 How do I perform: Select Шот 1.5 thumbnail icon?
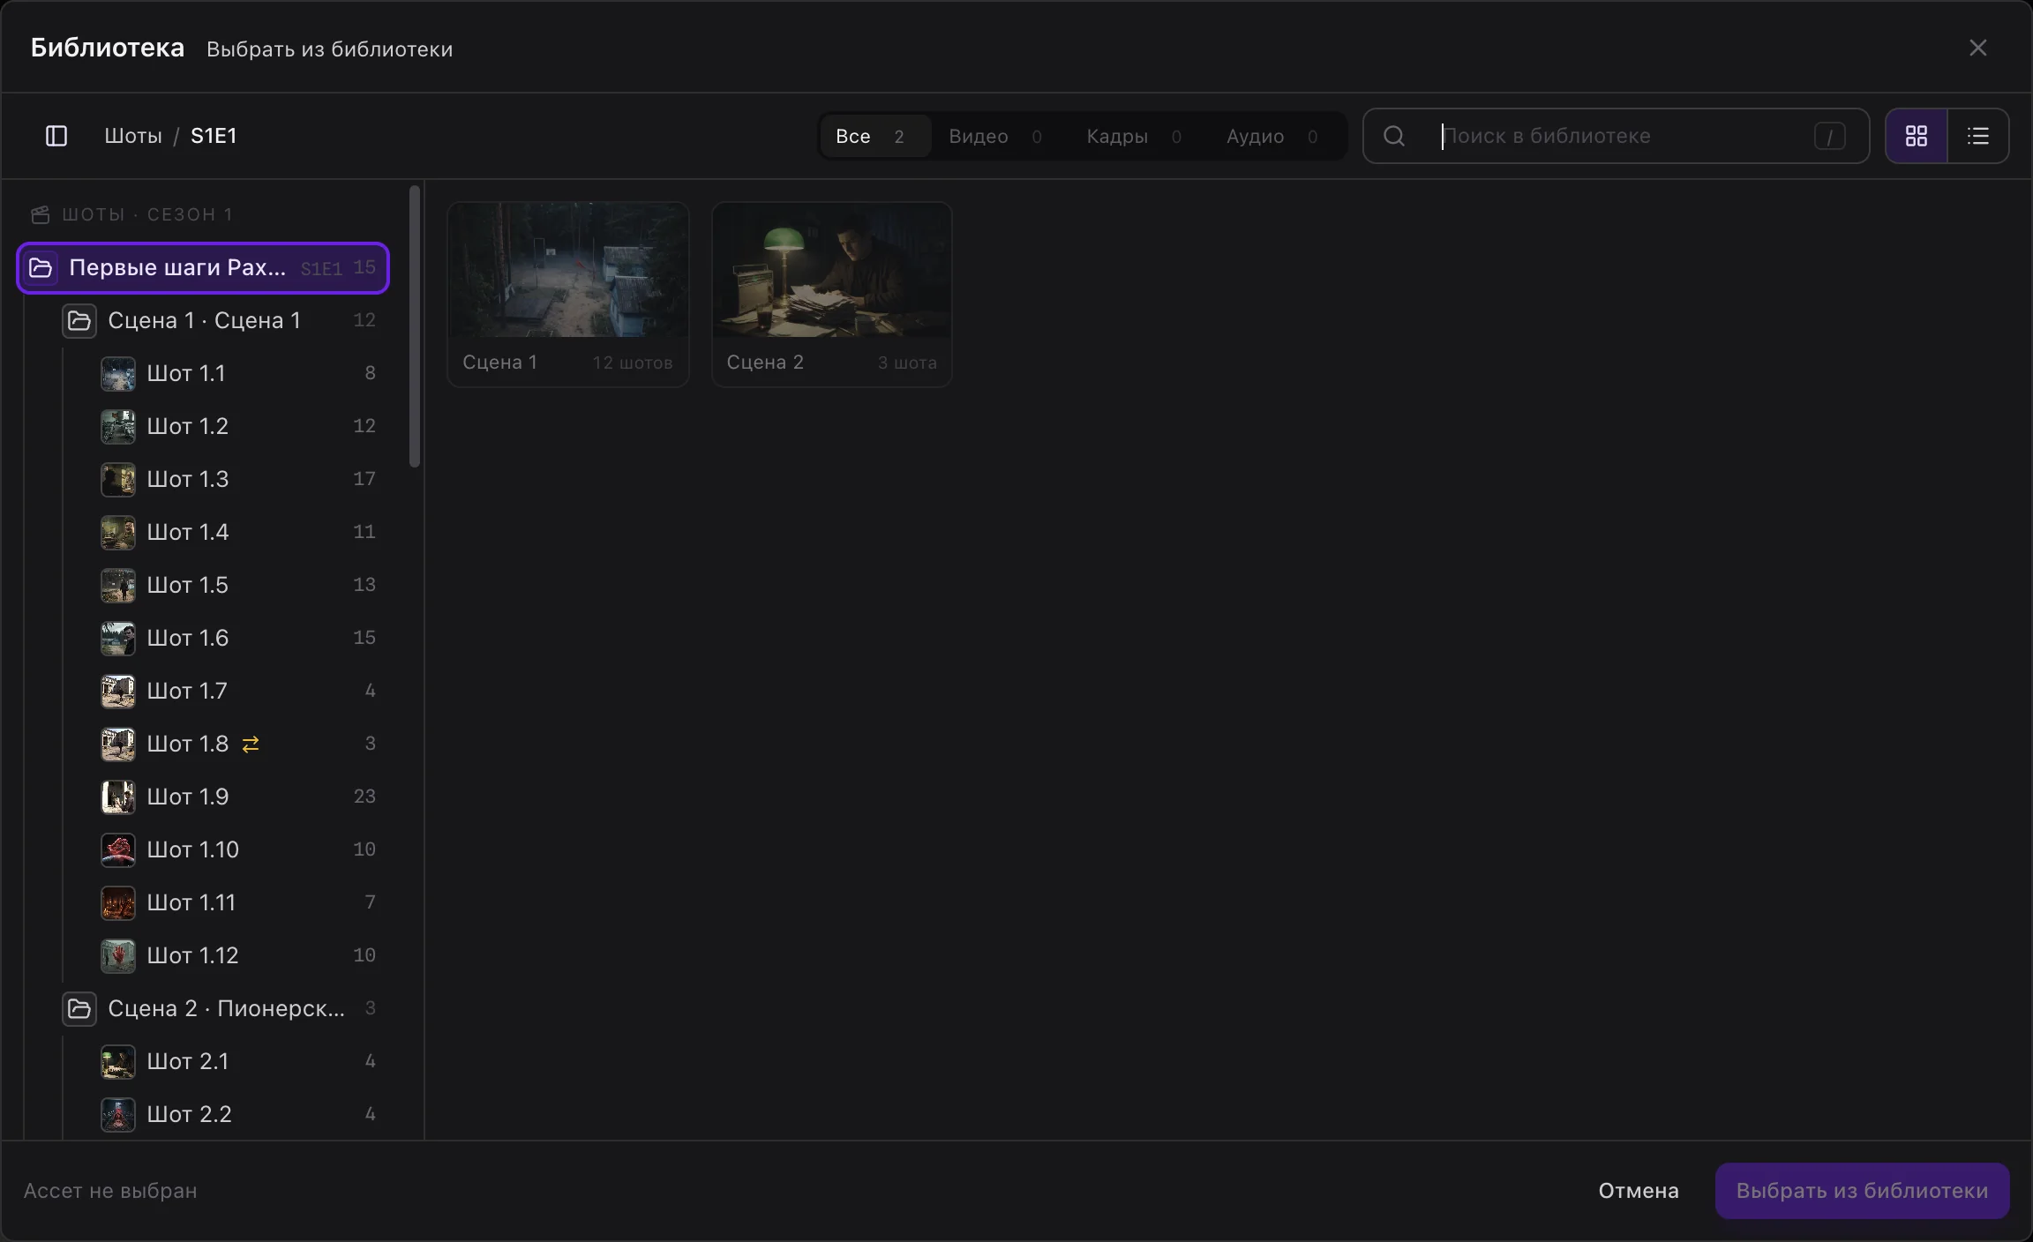118,585
